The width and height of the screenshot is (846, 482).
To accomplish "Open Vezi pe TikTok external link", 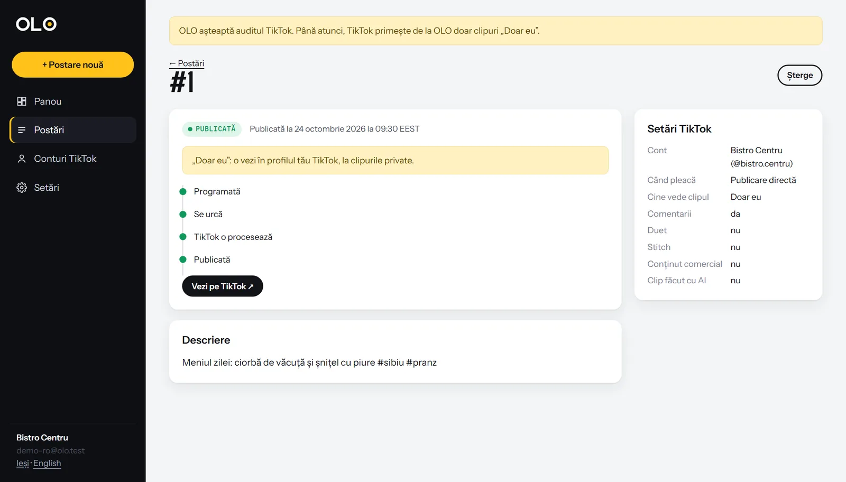I will click(x=223, y=286).
